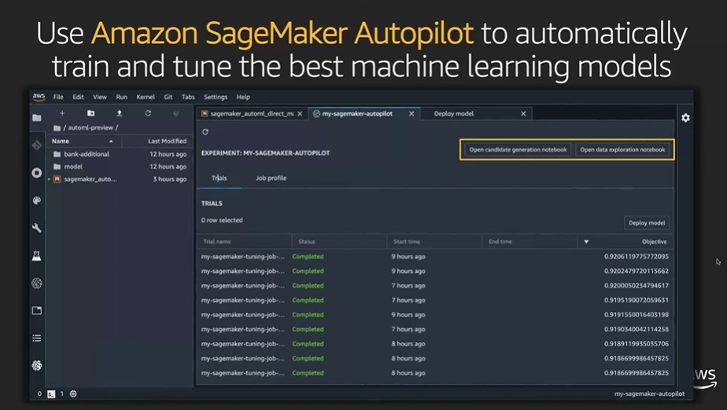Click the automl-preview breadcrumb path

click(90, 127)
